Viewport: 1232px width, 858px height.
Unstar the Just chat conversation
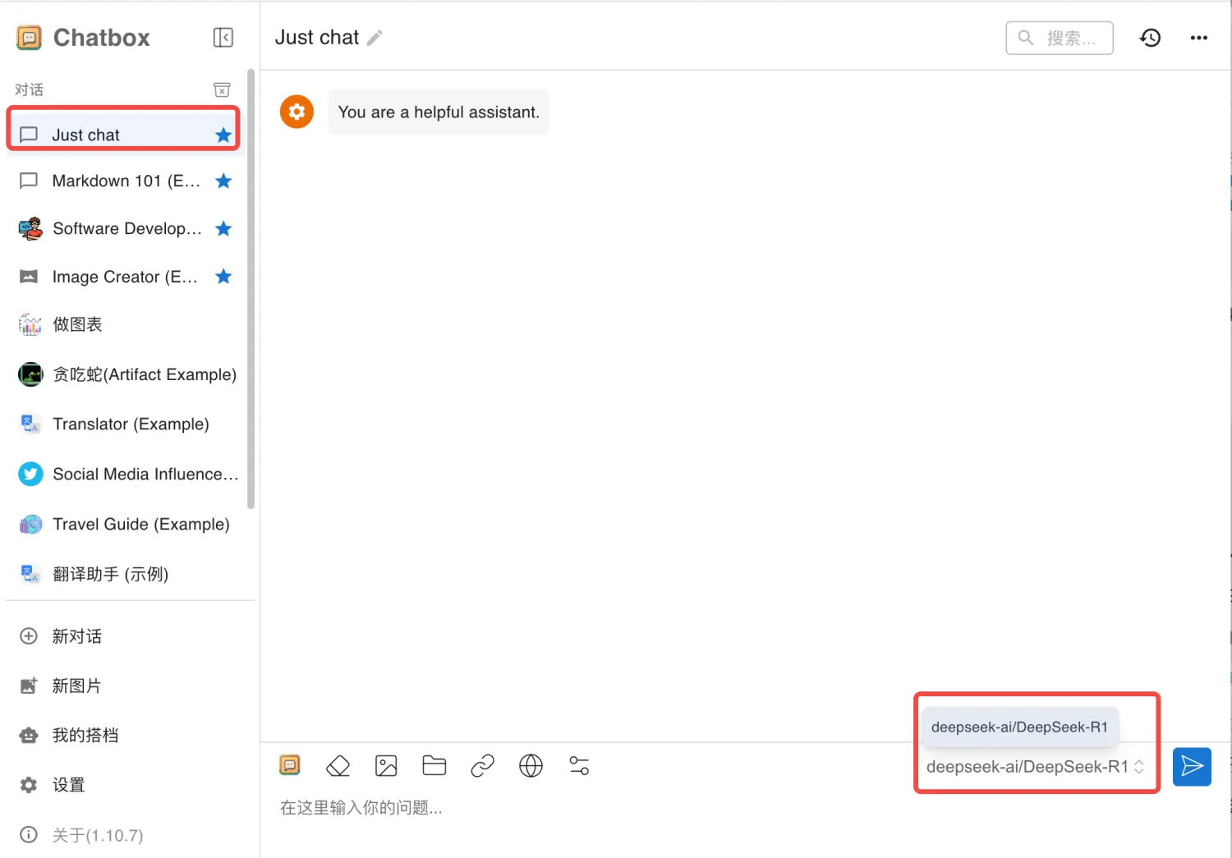tap(223, 135)
